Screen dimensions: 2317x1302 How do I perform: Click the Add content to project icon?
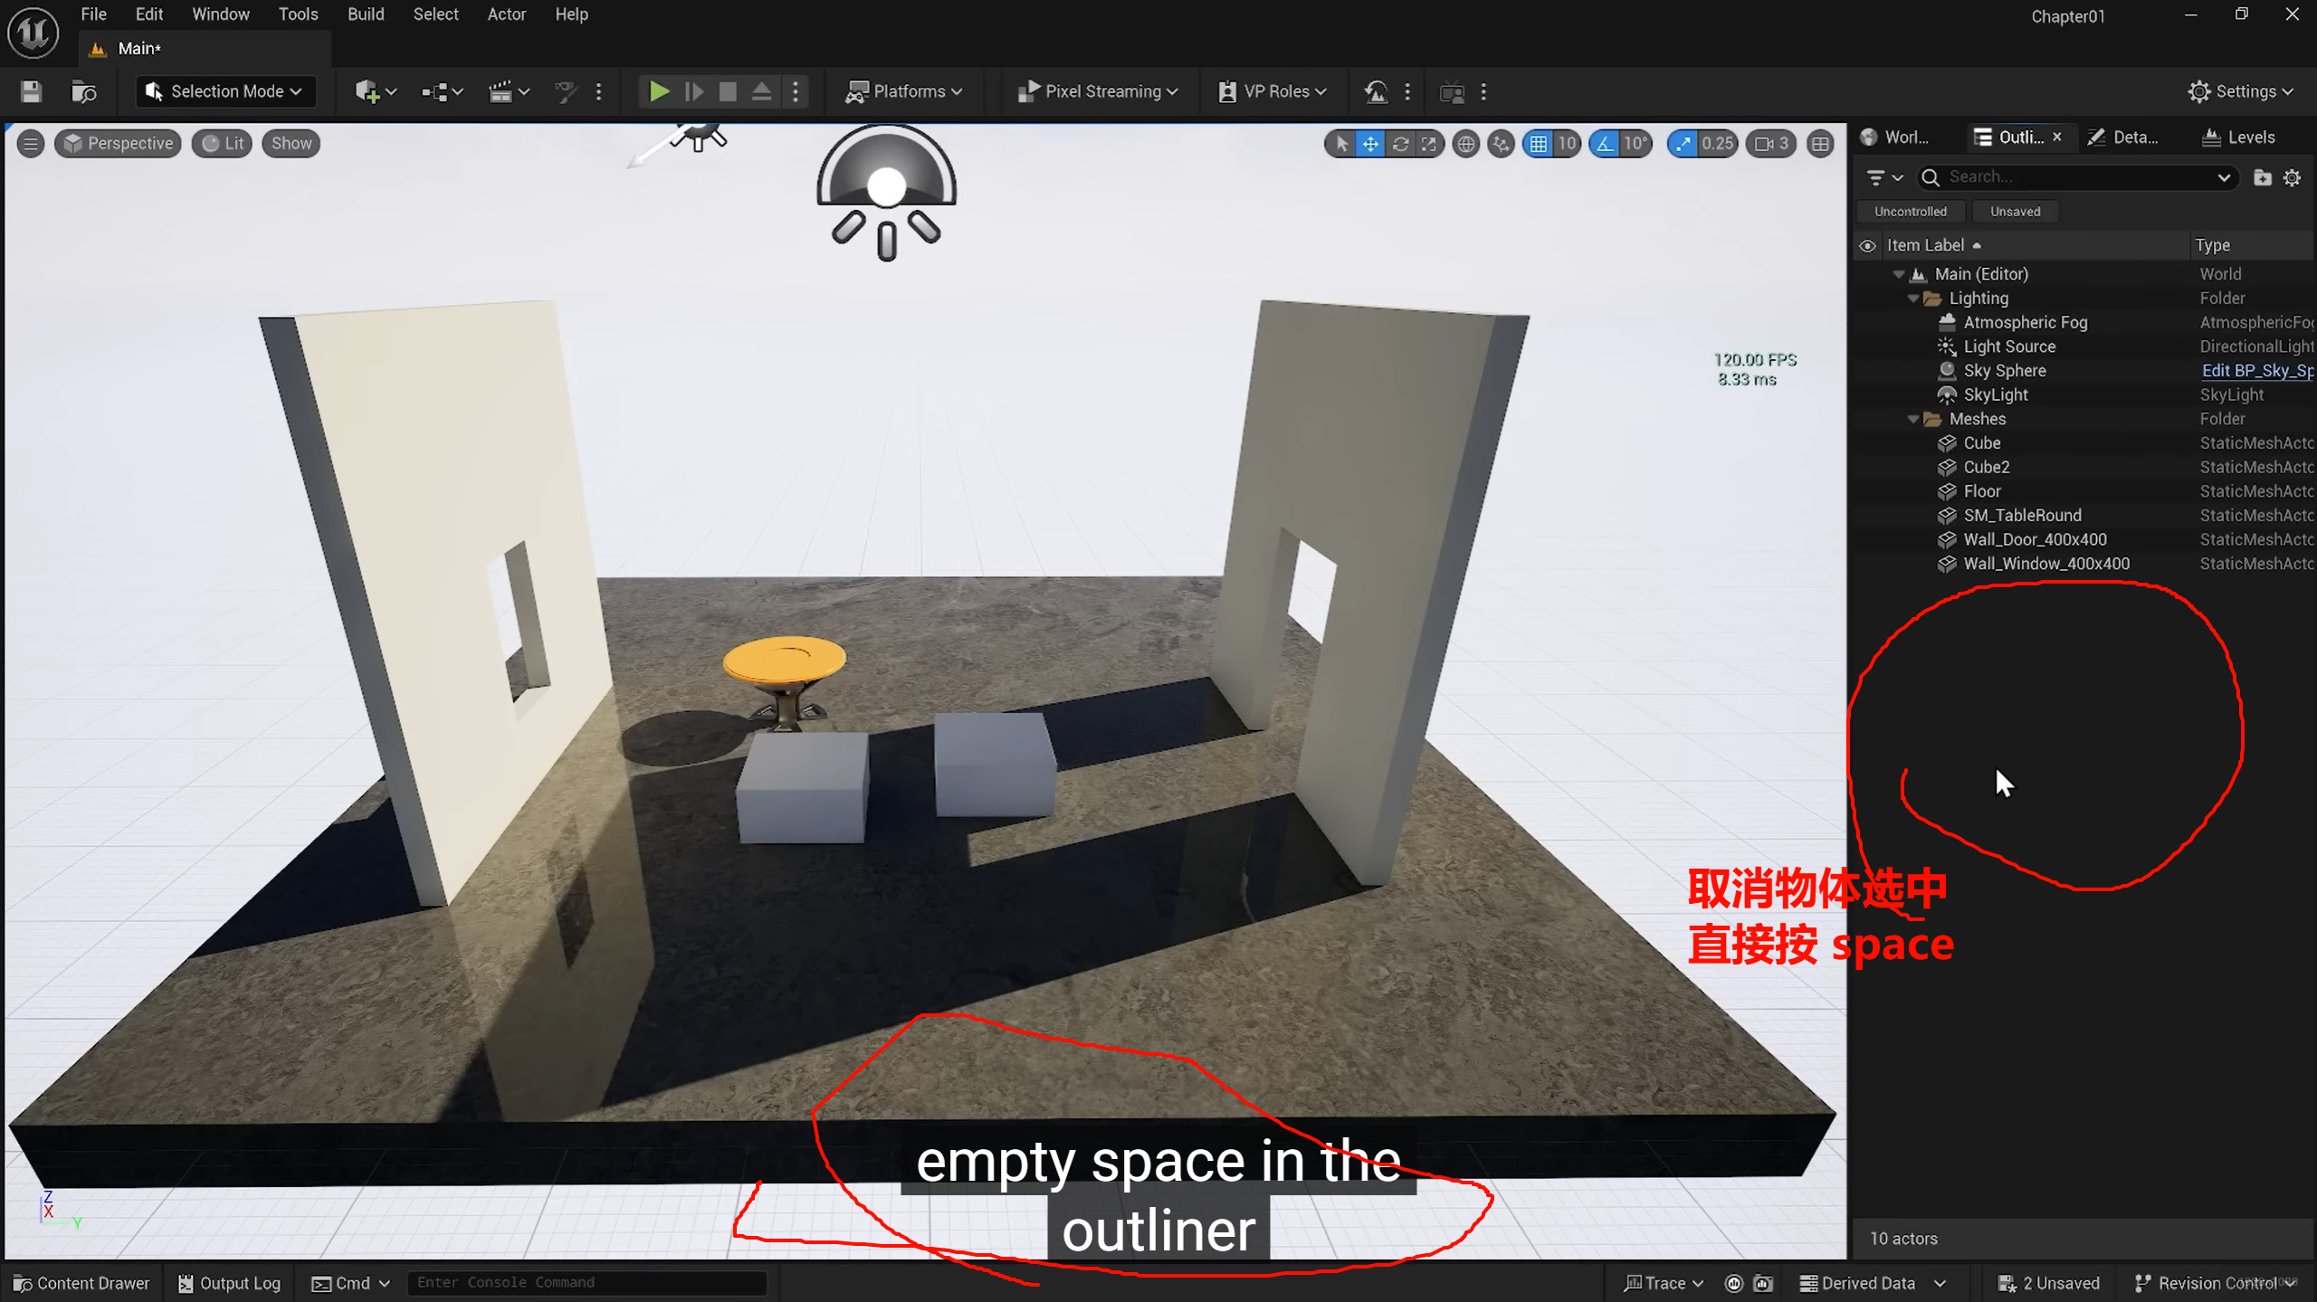[367, 91]
